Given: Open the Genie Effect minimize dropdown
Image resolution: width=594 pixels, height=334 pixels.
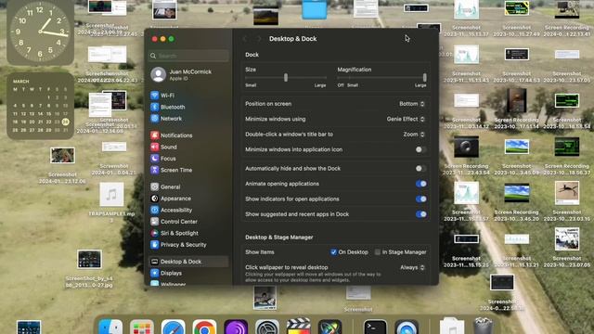Looking at the screenshot, I should [406, 119].
